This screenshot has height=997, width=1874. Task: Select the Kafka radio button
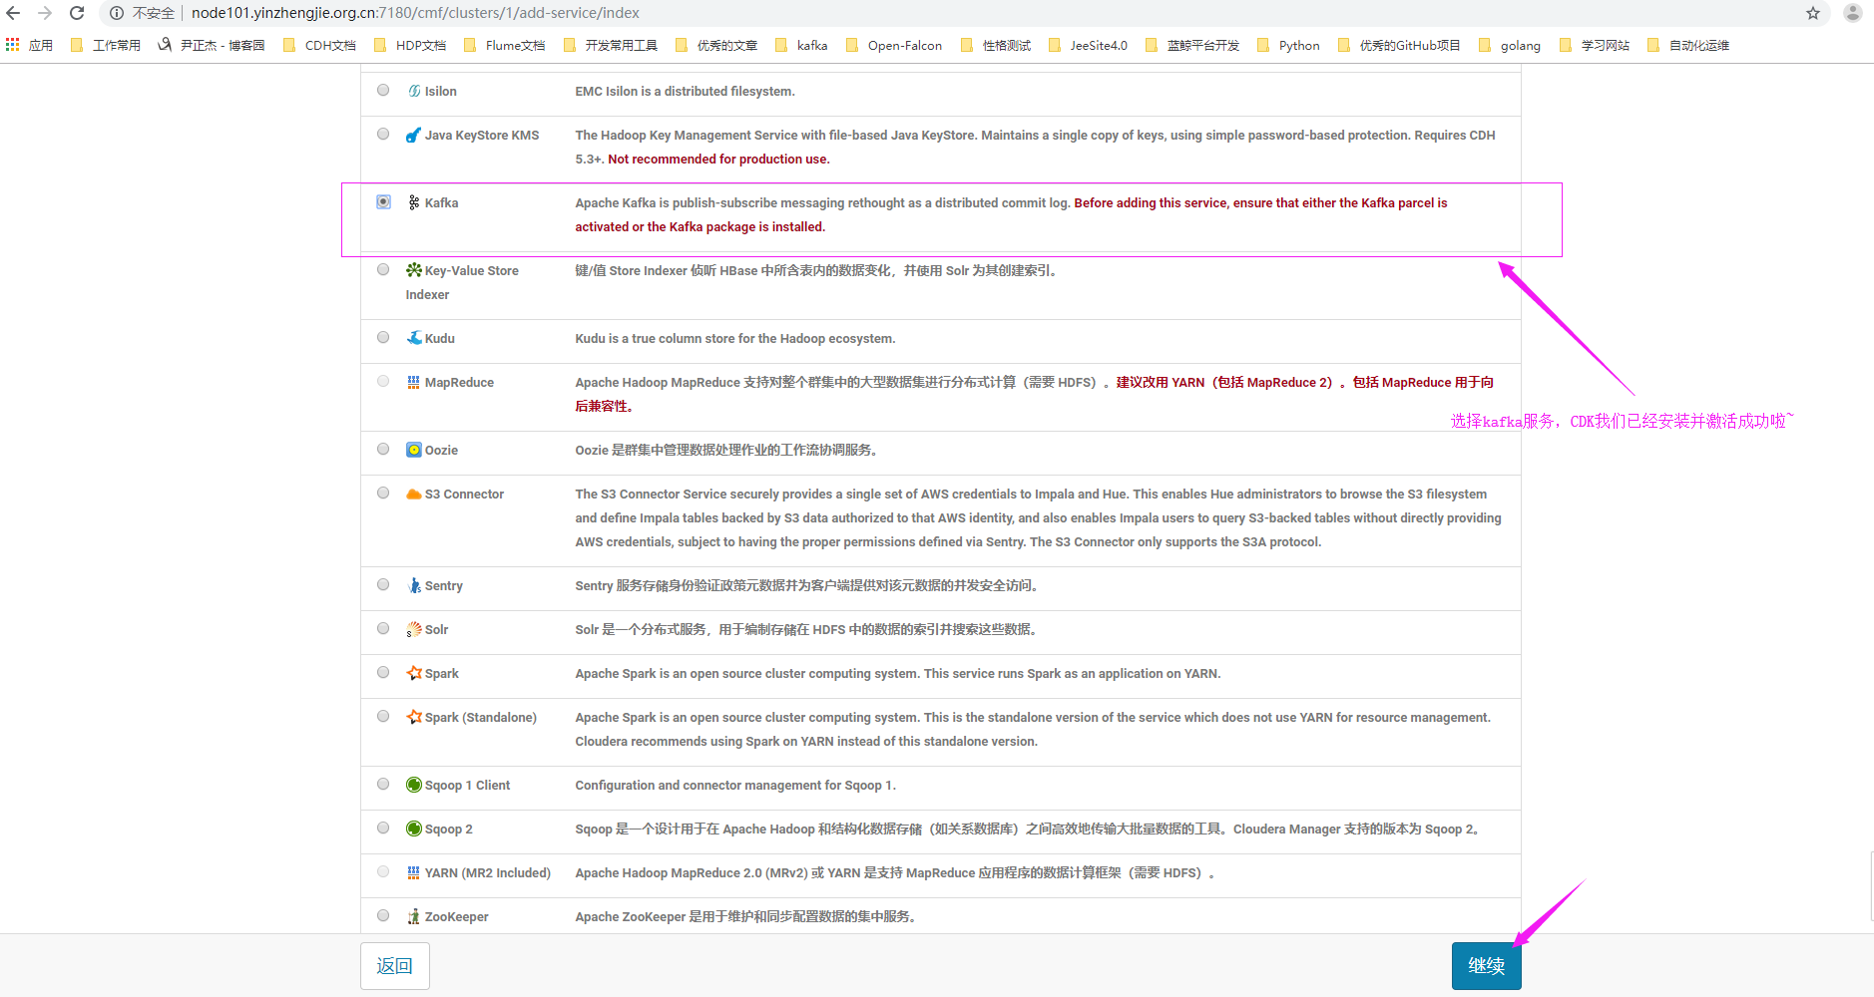tap(383, 201)
